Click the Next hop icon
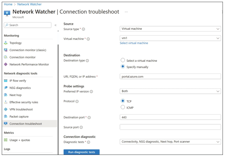 [6, 95]
